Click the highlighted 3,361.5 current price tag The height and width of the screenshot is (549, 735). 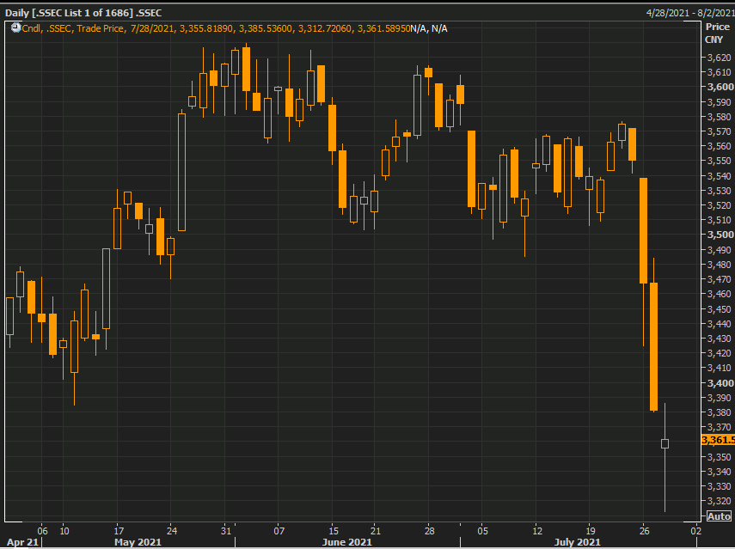(718, 440)
